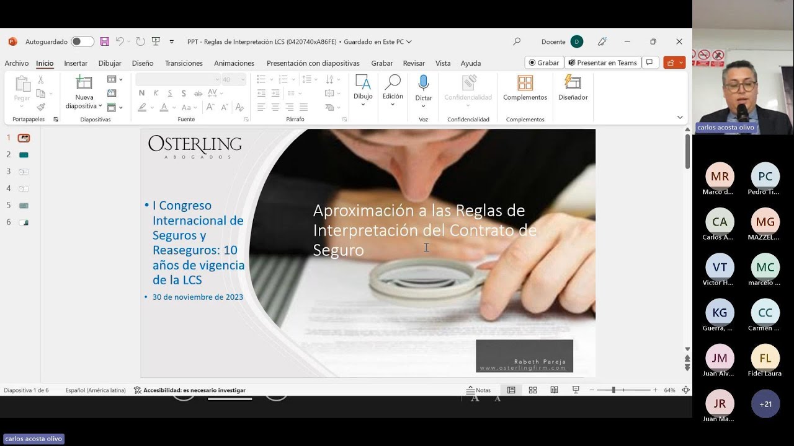Open the comments pane

point(649,63)
